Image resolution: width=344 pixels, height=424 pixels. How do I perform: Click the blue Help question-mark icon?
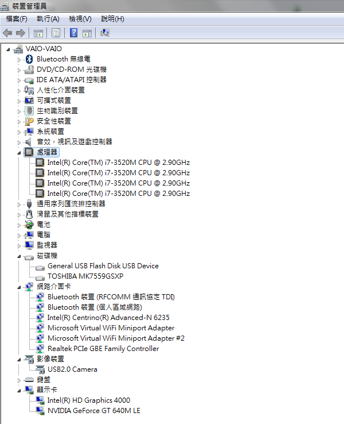(73, 33)
